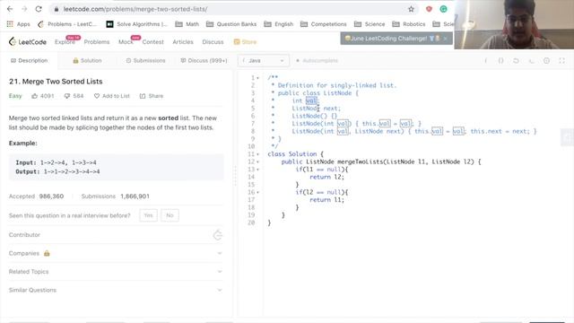Switch to the Description tab
Viewport: 574px width, 323px height.
point(29,61)
